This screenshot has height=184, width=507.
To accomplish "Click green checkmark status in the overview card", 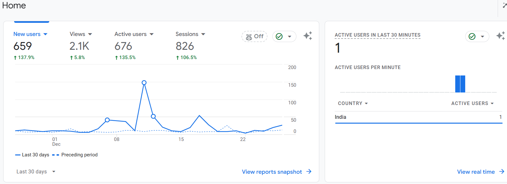I will pos(279,37).
